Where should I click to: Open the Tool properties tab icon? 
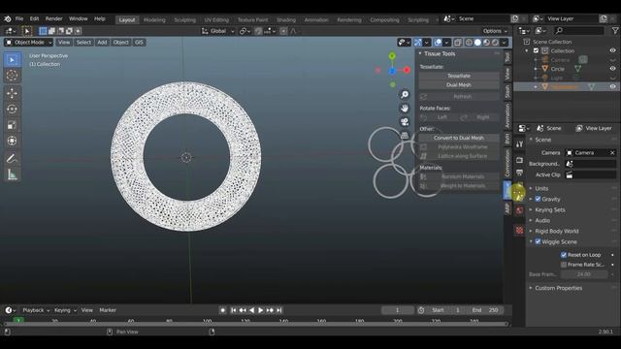click(x=520, y=144)
